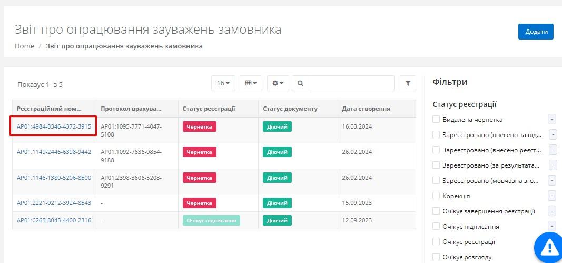Click the search magnifier icon
The width and height of the screenshot is (562, 263).
300,83
